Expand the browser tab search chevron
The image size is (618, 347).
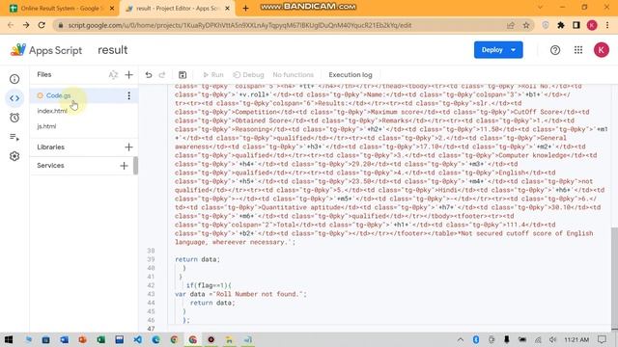click(x=540, y=7)
